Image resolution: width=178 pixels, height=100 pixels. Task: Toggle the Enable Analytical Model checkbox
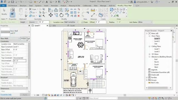click(x=14, y=83)
